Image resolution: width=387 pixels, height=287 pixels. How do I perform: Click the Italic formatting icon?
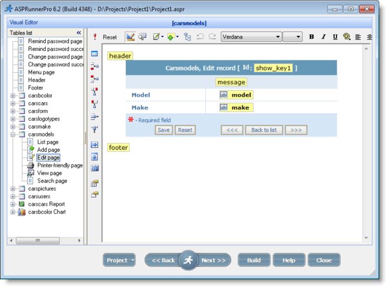[323, 37]
